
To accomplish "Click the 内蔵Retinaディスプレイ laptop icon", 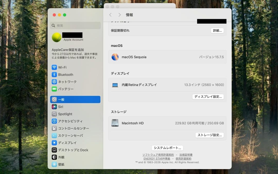I will click(x=115, y=85).
